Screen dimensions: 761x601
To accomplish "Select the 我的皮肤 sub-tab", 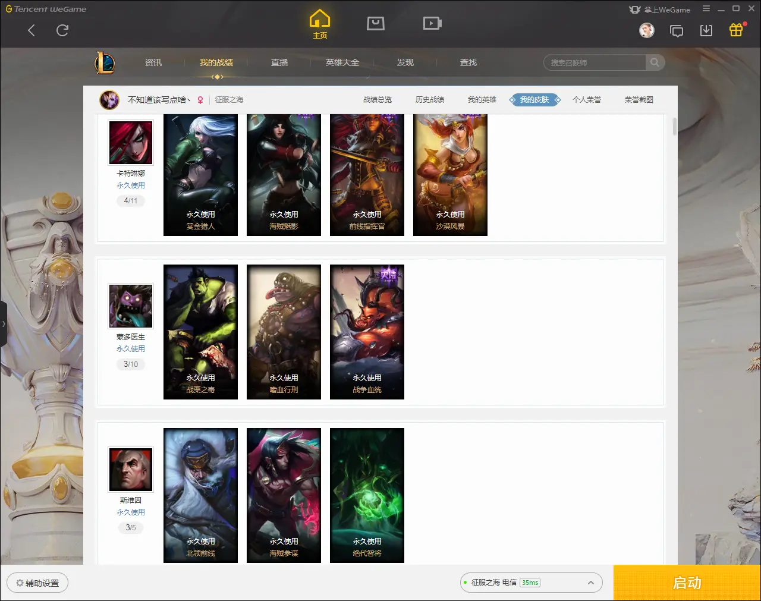I will (x=534, y=100).
